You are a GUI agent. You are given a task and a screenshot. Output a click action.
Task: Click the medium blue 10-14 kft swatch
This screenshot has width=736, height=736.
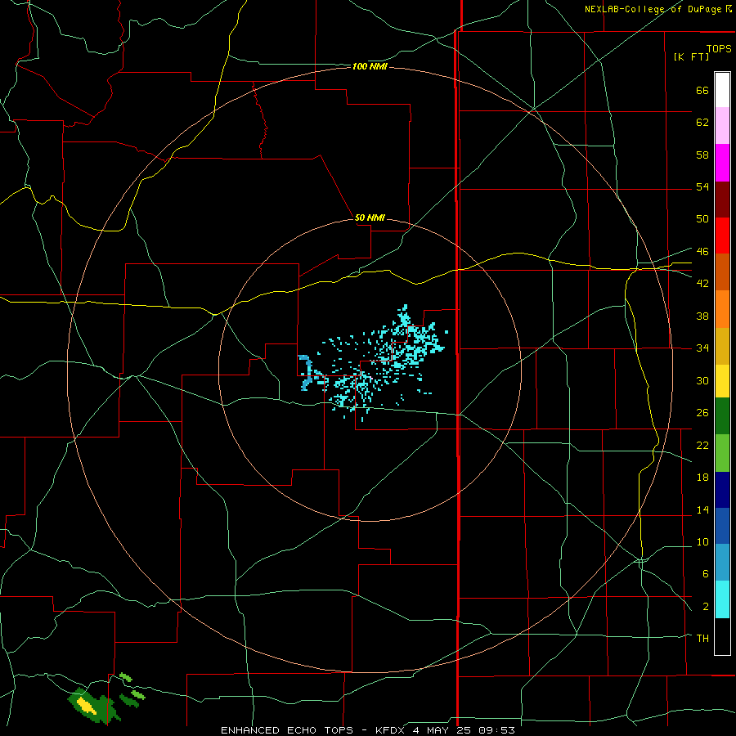pos(722,526)
